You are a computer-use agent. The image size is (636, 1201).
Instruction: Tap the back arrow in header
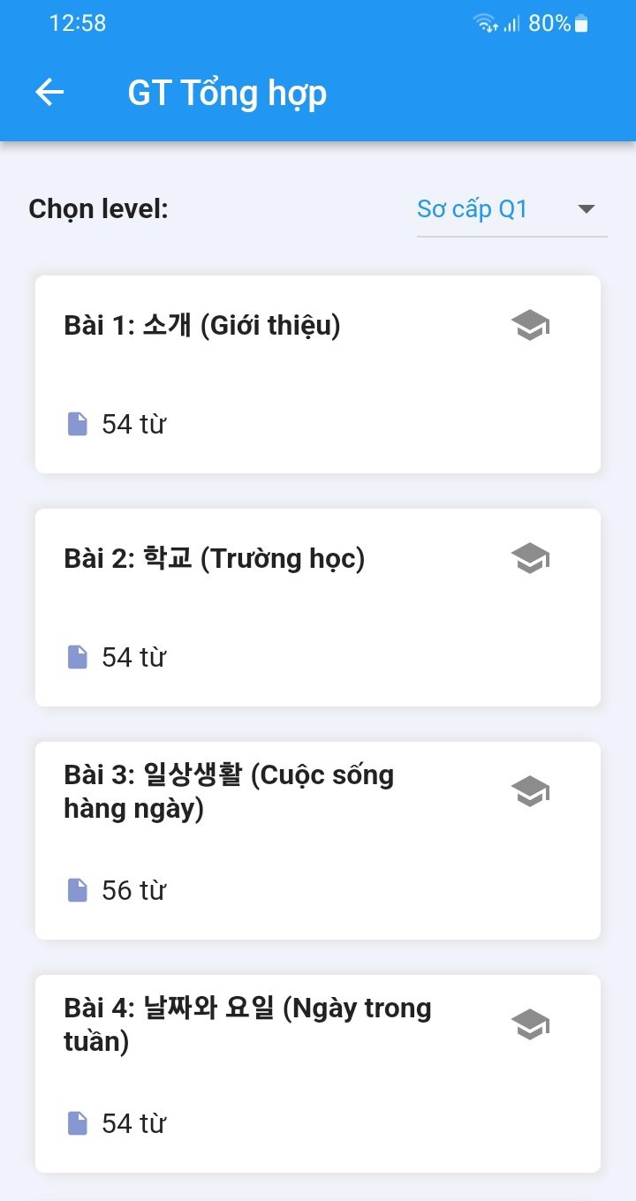coord(49,92)
